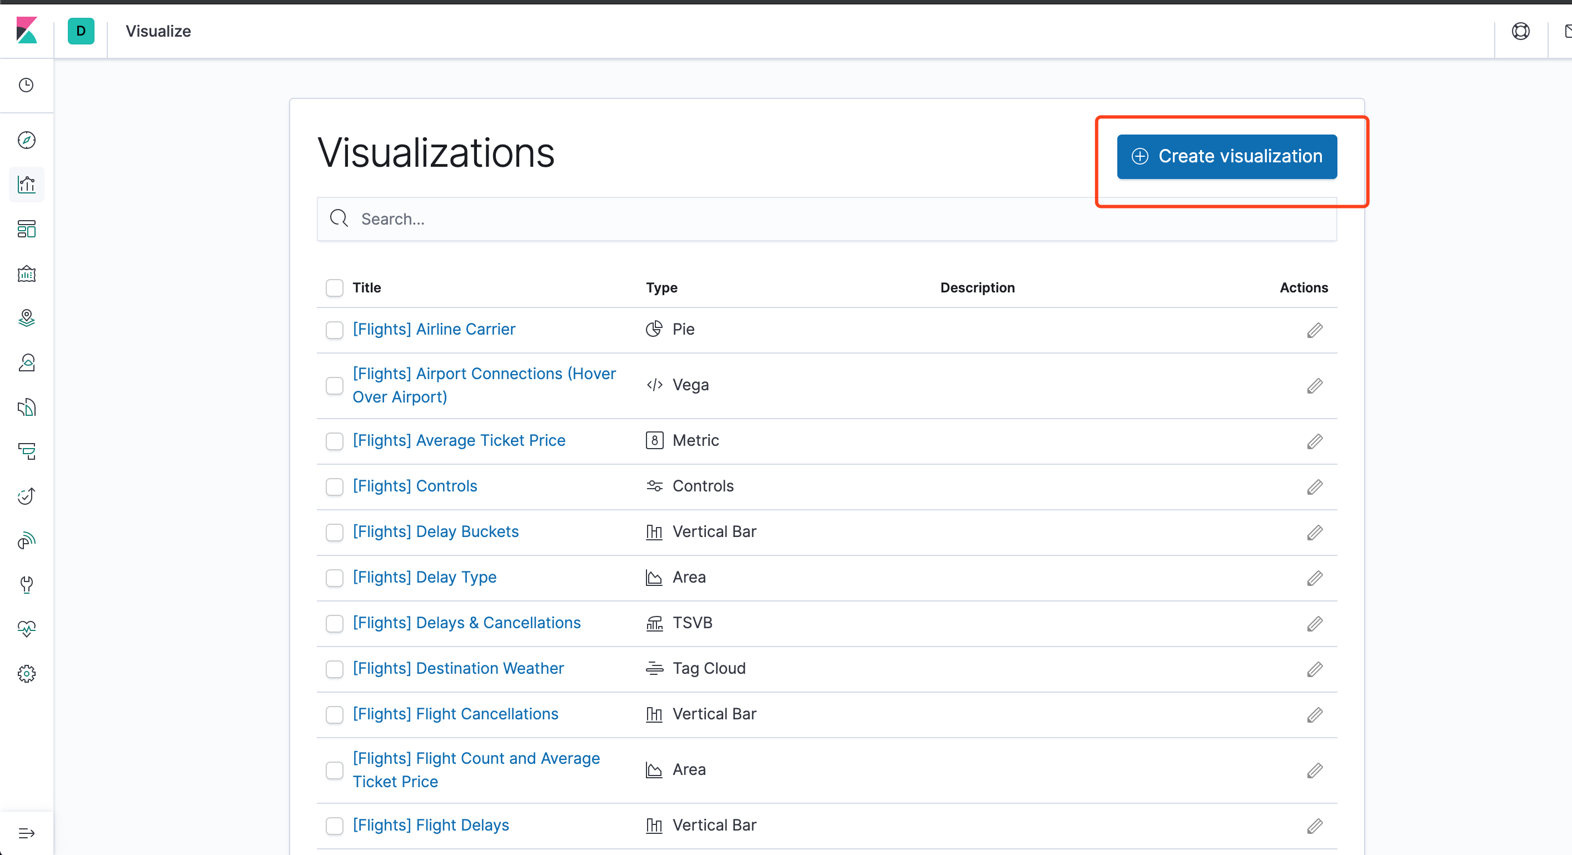
Task: Click the Recently viewed clock icon
Action: (x=26, y=85)
